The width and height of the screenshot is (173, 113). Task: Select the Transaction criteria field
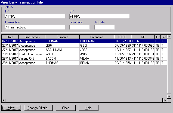35,27
